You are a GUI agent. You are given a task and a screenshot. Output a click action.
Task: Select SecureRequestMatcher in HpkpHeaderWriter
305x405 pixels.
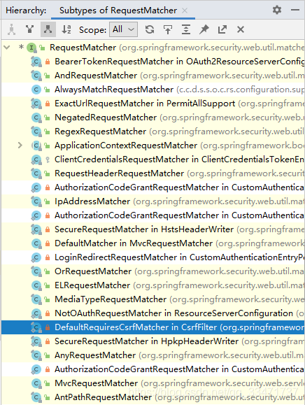(x=153, y=341)
